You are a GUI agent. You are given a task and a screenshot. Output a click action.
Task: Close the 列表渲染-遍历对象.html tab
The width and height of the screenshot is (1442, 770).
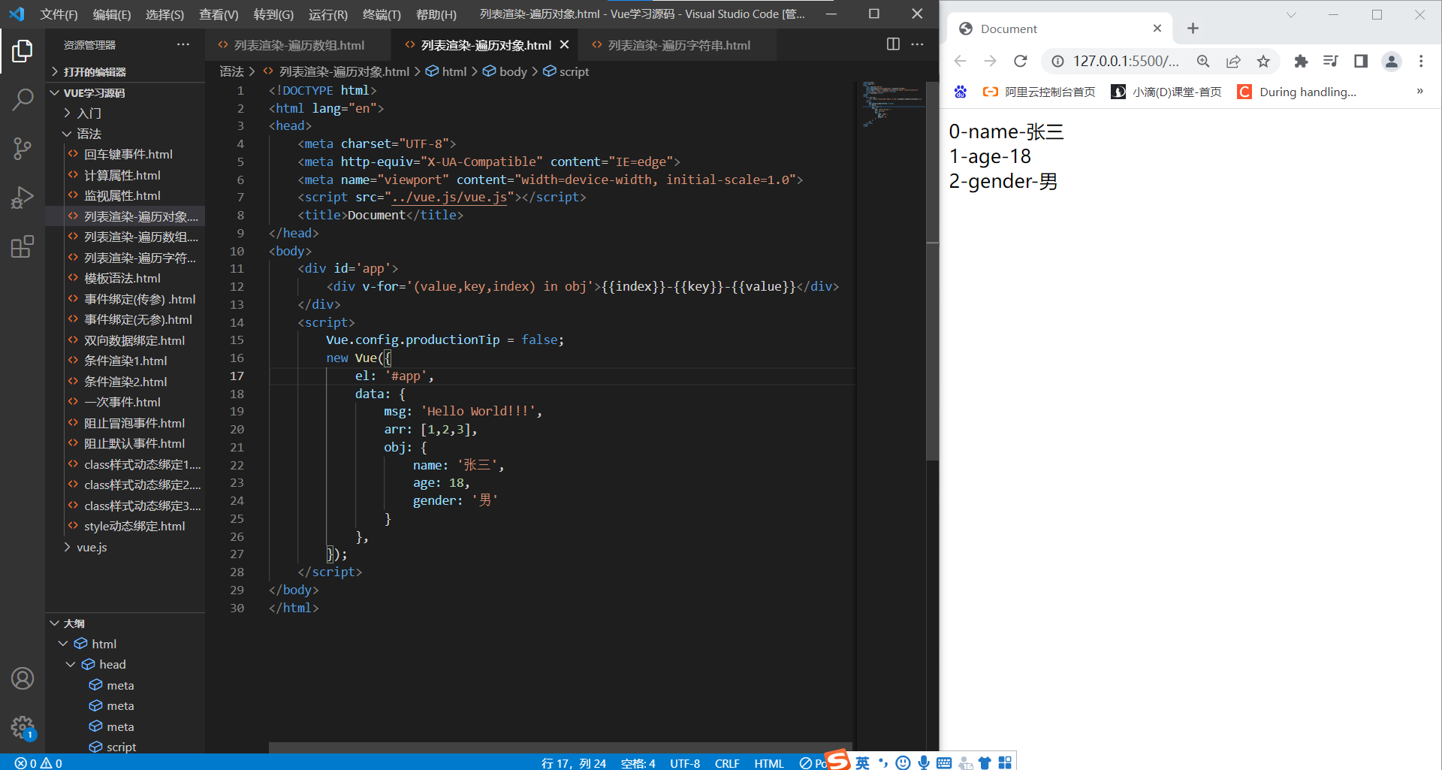(565, 45)
